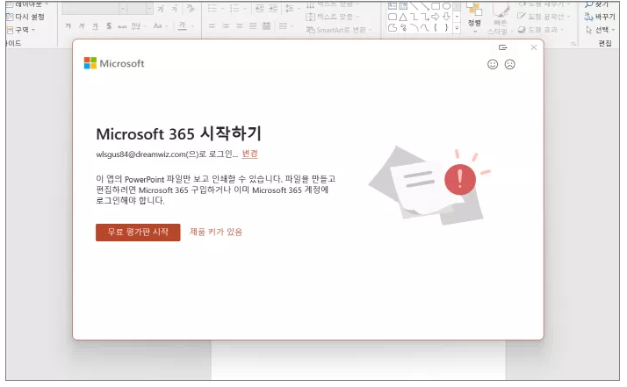Select the rounded rectangle shape

(x=393, y=17)
